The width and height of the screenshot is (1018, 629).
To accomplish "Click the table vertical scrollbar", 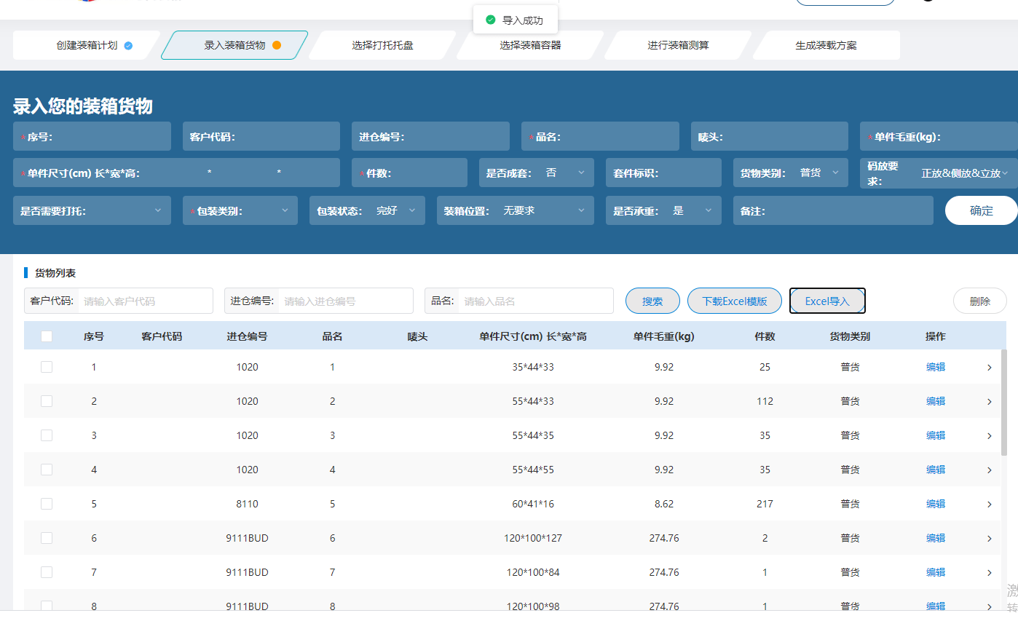I will coord(1004,402).
